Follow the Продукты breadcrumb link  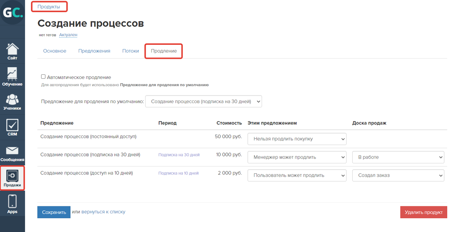click(x=49, y=7)
